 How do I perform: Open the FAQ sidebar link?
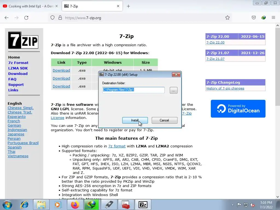[x=12, y=79]
